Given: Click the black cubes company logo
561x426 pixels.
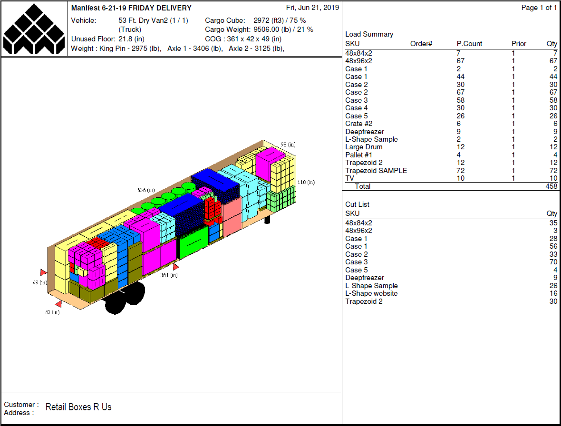Looking at the screenshot, I should pyautogui.click(x=34, y=29).
